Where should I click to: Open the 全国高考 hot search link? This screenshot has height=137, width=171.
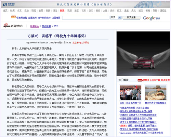[32, 18]
